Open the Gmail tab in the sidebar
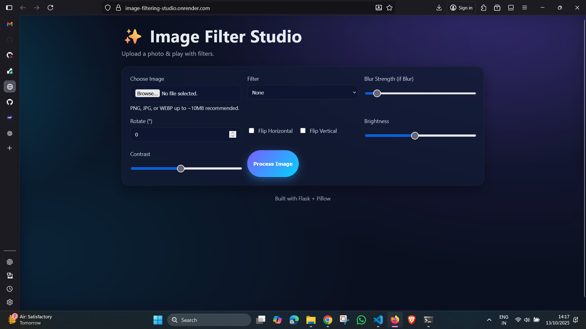The height and width of the screenshot is (329, 586). click(9, 24)
